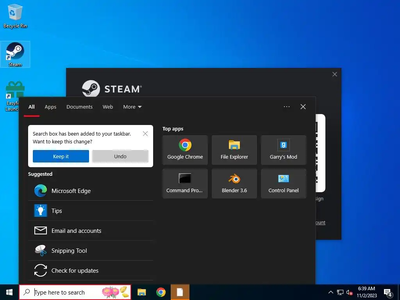400x300 pixels.
Task: Launch Garry's Mod from Top apps
Action: (284, 150)
